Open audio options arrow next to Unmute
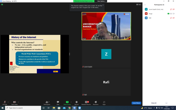 [8, 102]
